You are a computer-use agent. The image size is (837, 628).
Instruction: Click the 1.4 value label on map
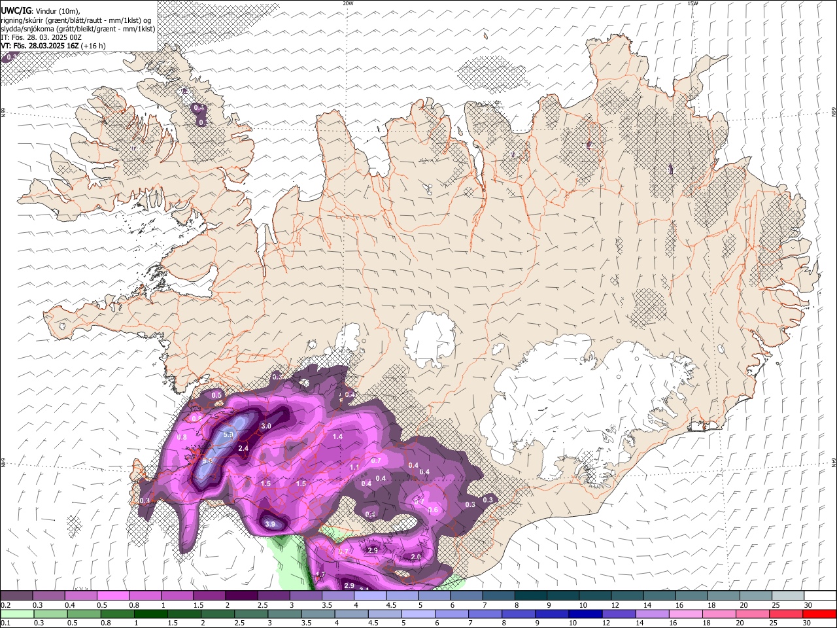337,436
